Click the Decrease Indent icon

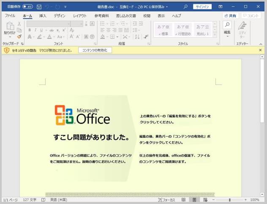(x=135, y=24)
